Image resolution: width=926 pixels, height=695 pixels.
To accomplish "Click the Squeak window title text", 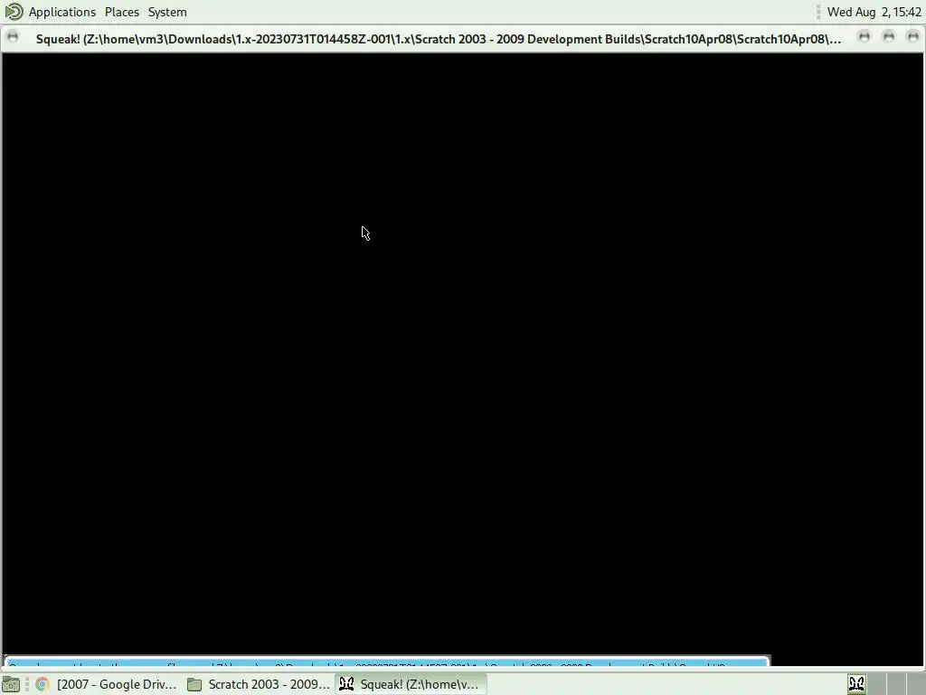I will tap(439, 39).
